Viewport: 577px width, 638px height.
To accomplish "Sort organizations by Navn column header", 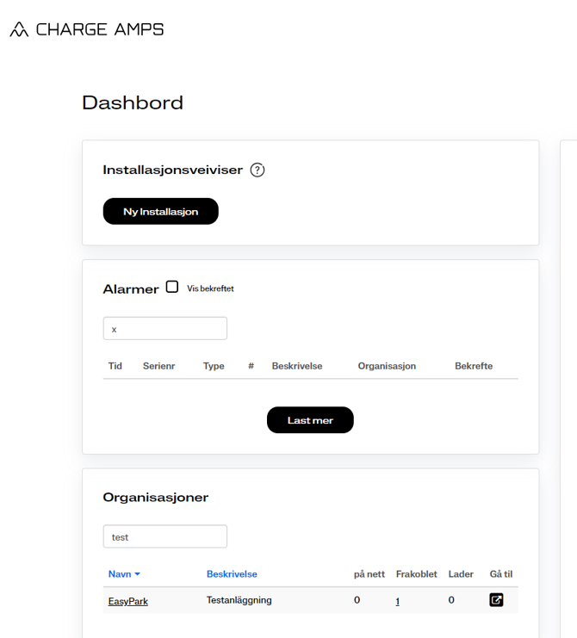I will [x=120, y=574].
